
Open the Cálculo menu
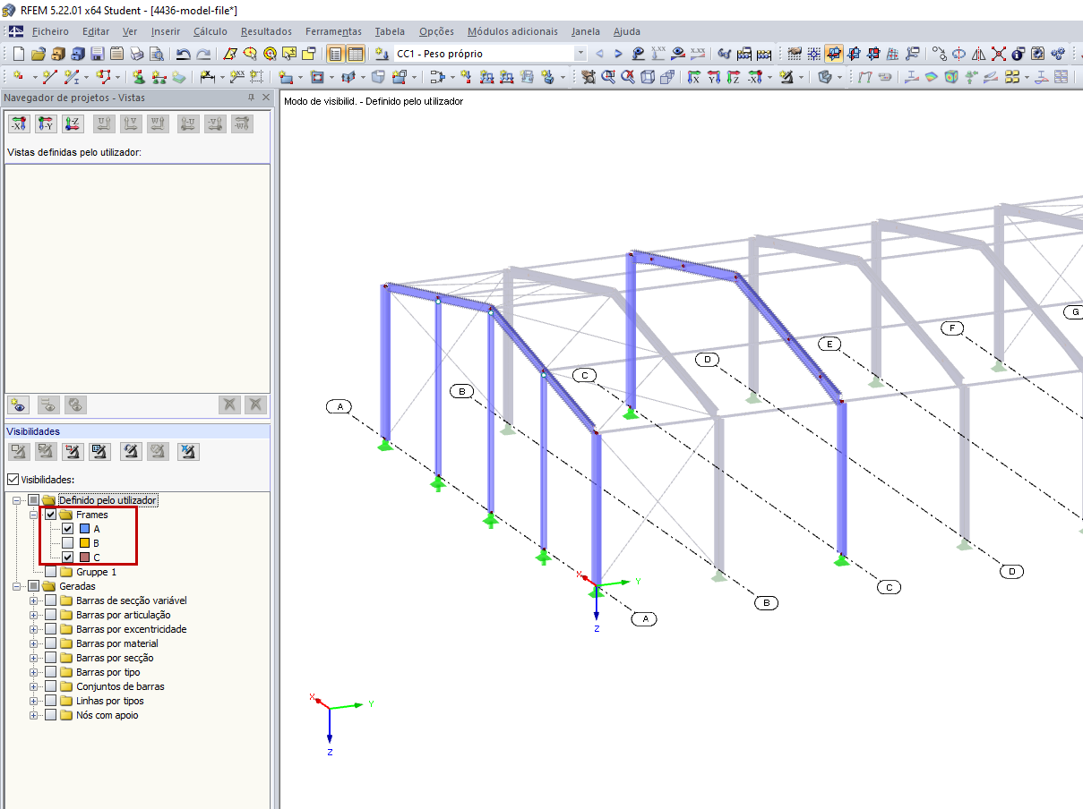pyautogui.click(x=211, y=31)
